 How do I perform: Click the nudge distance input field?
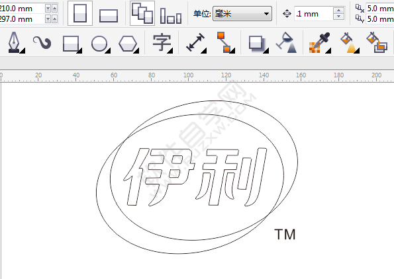[313, 13]
